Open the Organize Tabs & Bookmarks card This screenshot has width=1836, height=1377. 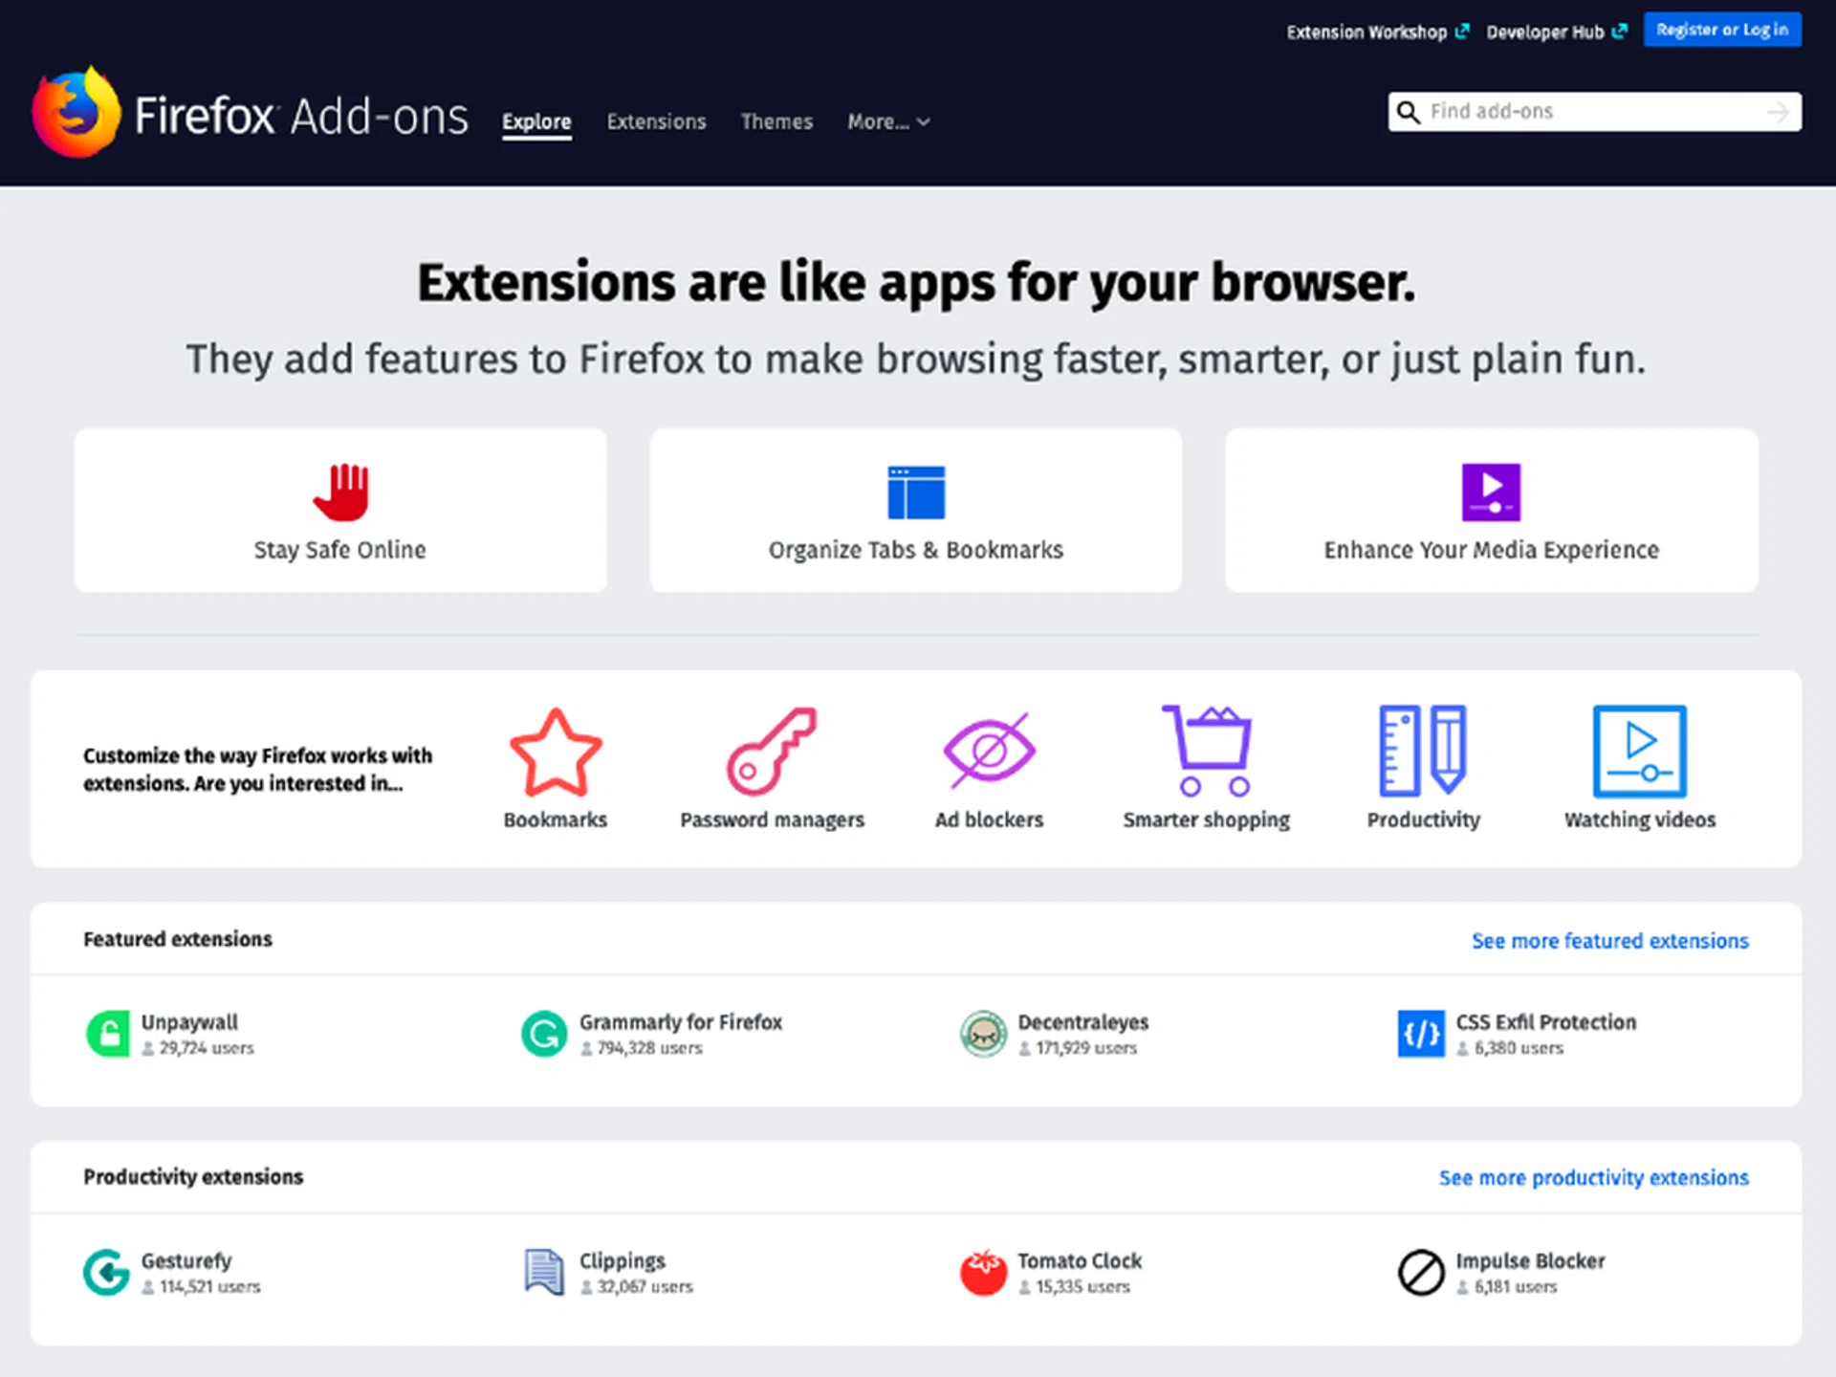coord(916,511)
